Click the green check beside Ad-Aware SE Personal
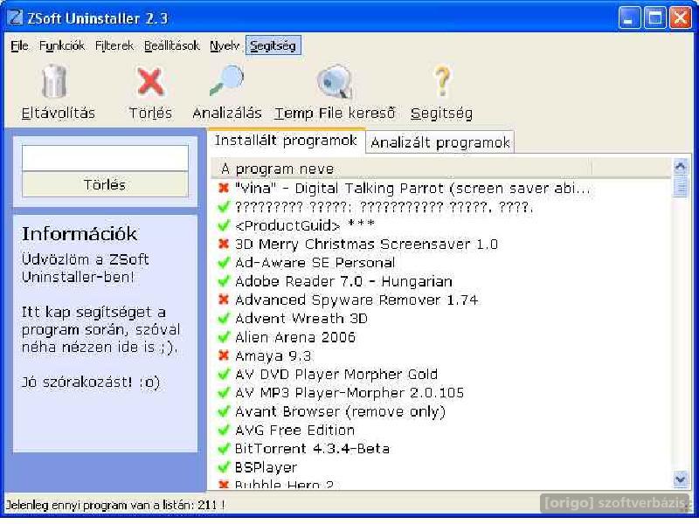 [x=224, y=262]
